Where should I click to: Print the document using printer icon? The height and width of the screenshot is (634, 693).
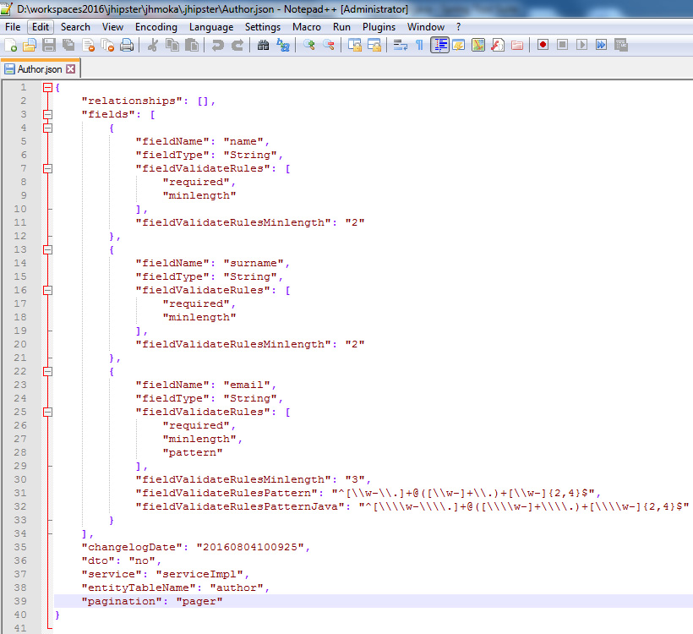click(127, 45)
